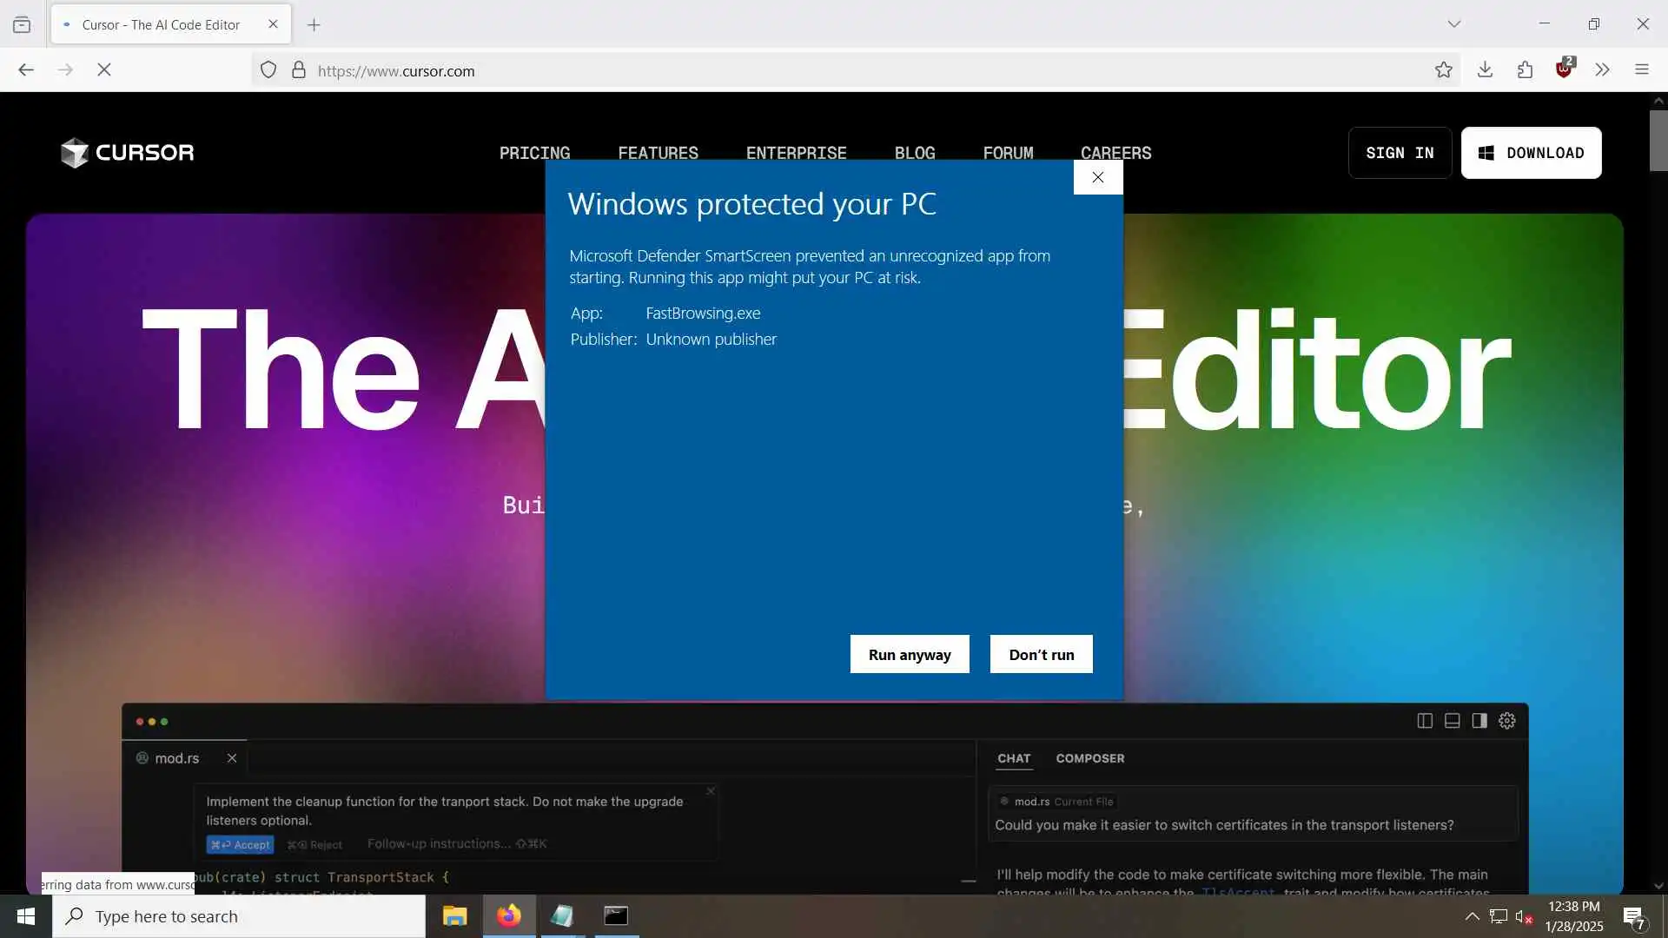Show site padlock security info
The height and width of the screenshot is (938, 1668).
(299, 70)
